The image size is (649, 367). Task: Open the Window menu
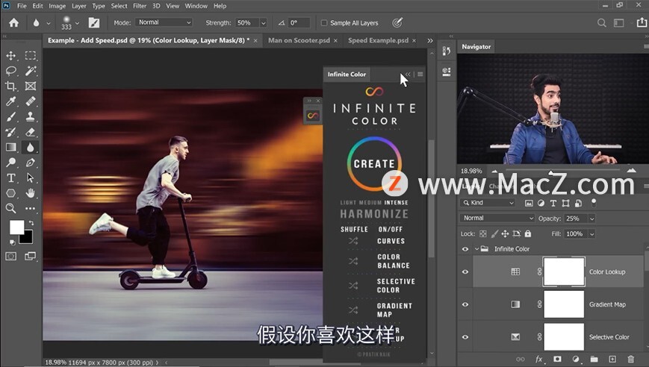196,6
